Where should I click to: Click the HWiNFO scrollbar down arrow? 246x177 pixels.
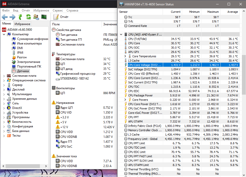[x=244, y=175]
